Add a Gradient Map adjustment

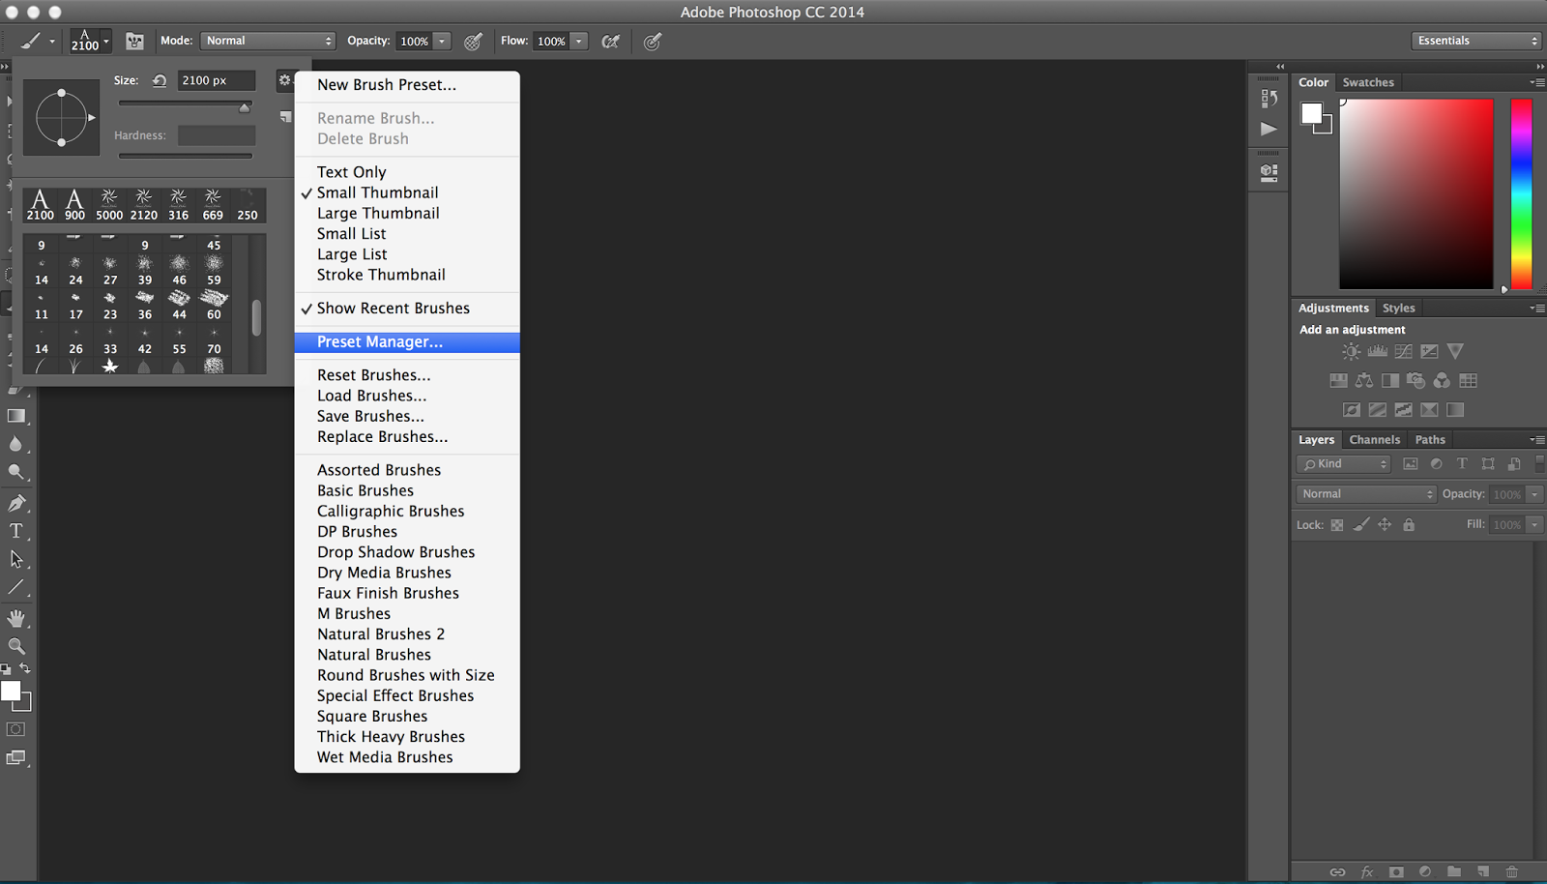[1455, 410]
